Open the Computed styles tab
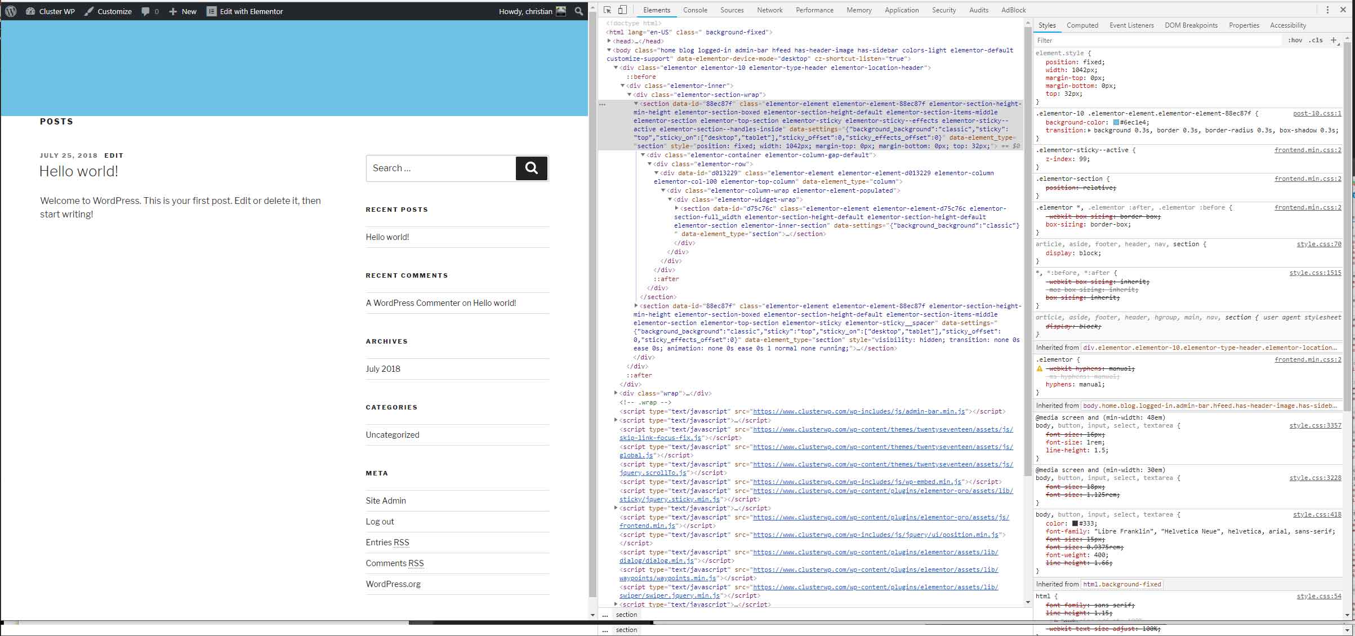The height and width of the screenshot is (636, 1355). point(1082,25)
